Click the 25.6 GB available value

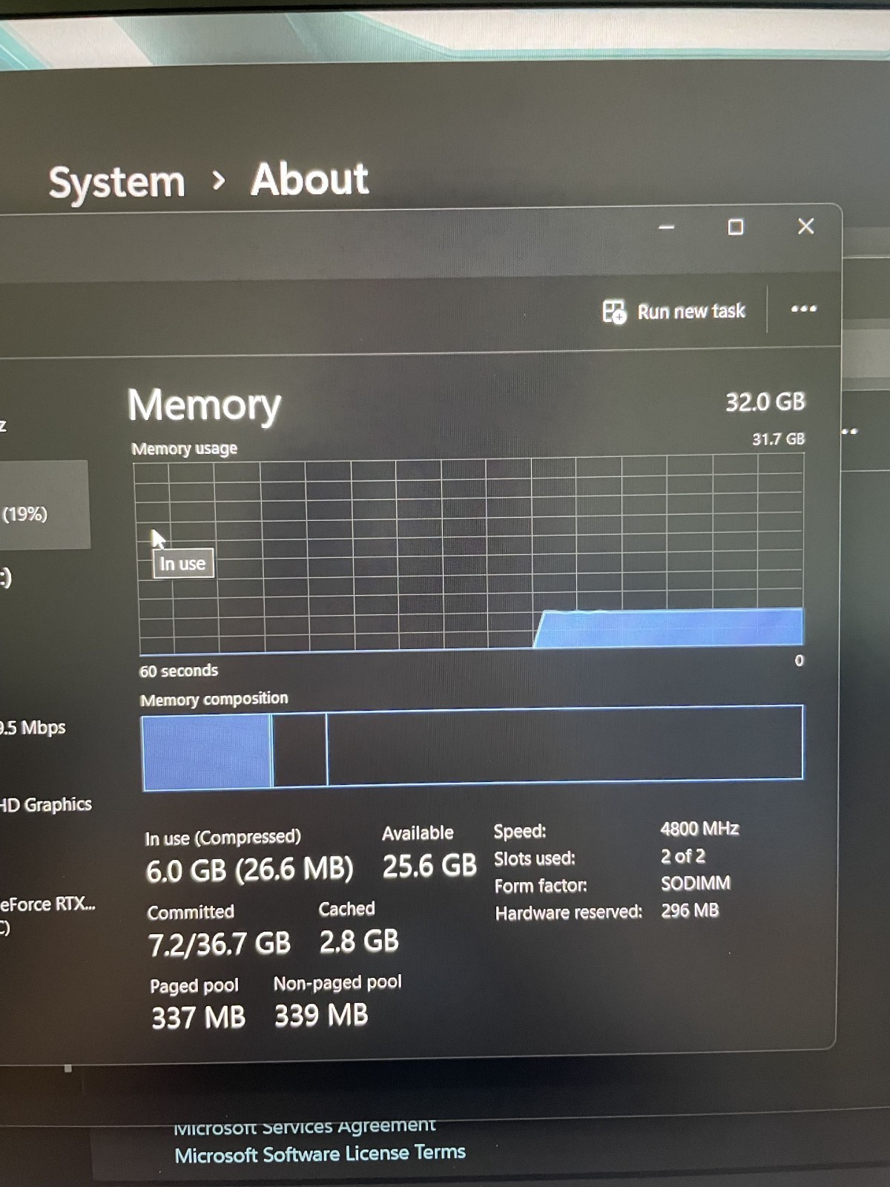tap(429, 866)
